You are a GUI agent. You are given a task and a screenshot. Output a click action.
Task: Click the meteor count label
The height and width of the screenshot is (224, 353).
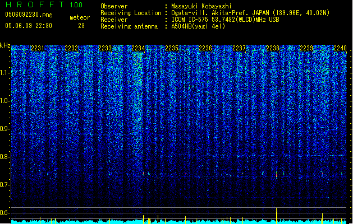[x=80, y=17]
